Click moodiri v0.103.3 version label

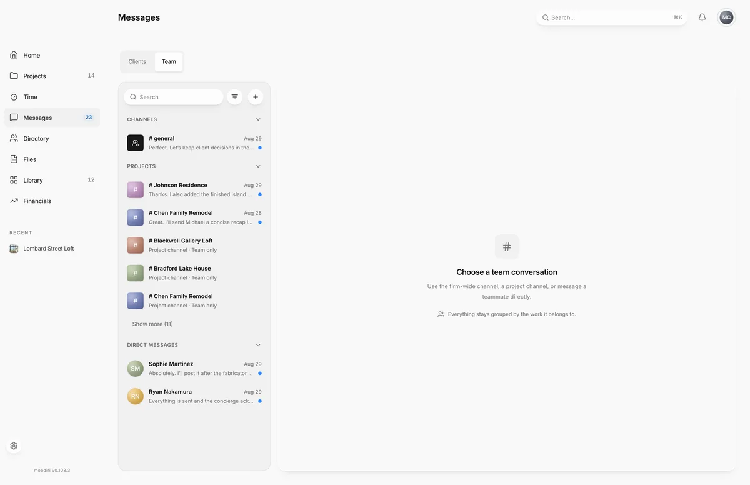pyautogui.click(x=52, y=470)
